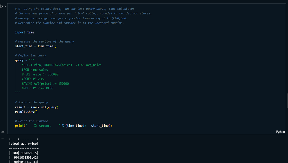Click the vertical scrollbar thumb on right edge
This screenshot has height=163, width=288.
(x=287, y=100)
